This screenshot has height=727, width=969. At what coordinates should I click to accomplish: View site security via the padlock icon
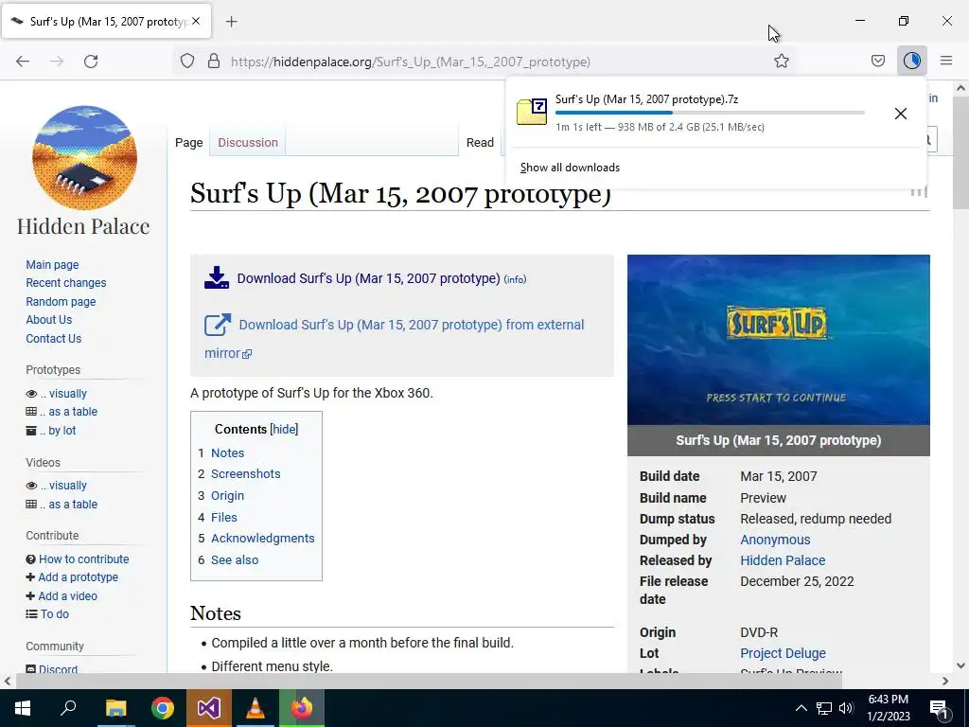click(x=214, y=62)
